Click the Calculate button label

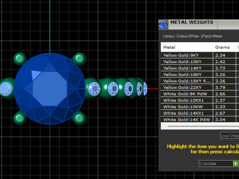click(x=208, y=164)
